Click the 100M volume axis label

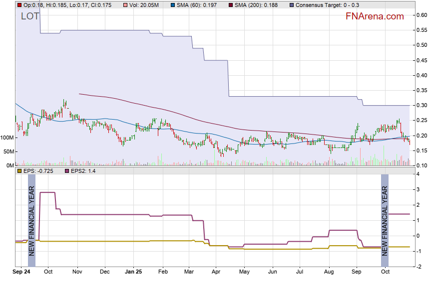(x=7, y=138)
